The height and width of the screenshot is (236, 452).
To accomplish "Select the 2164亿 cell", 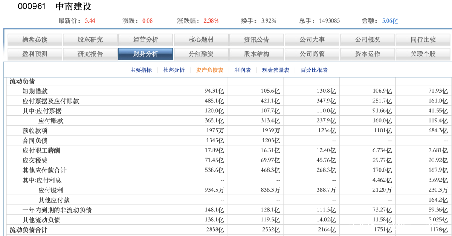I will 327,230.
